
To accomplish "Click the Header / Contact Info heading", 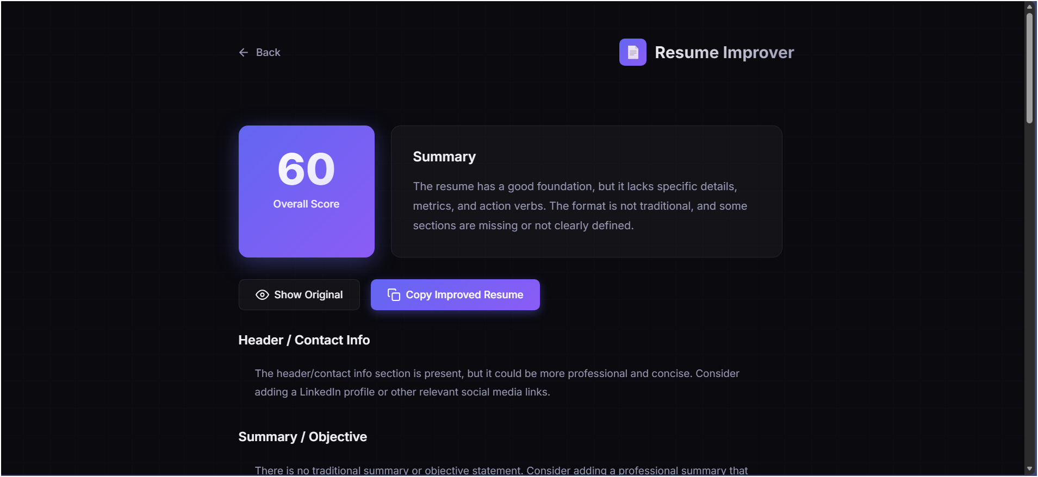I will coord(304,340).
